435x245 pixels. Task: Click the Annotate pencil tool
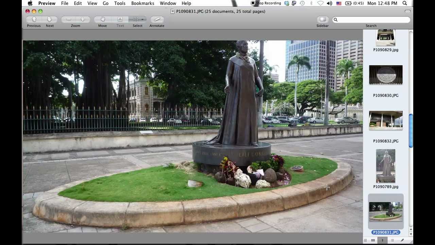[x=157, y=19]
